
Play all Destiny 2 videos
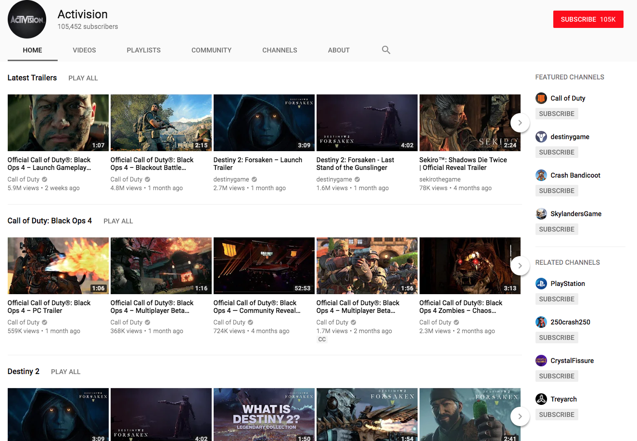pyautogui.click(x=66, y=372)
